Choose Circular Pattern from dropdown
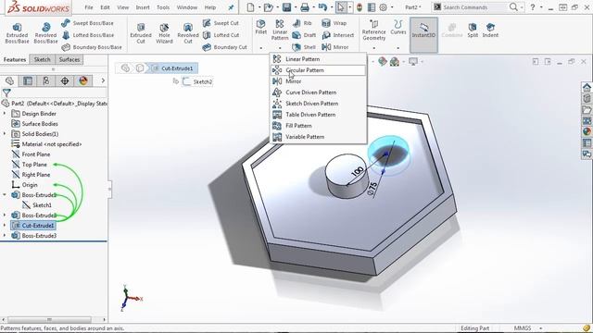Screen dimensions: 593x333 (x=318, y=70)
